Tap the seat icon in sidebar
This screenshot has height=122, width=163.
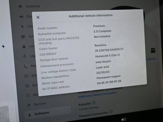pos(25,66)
